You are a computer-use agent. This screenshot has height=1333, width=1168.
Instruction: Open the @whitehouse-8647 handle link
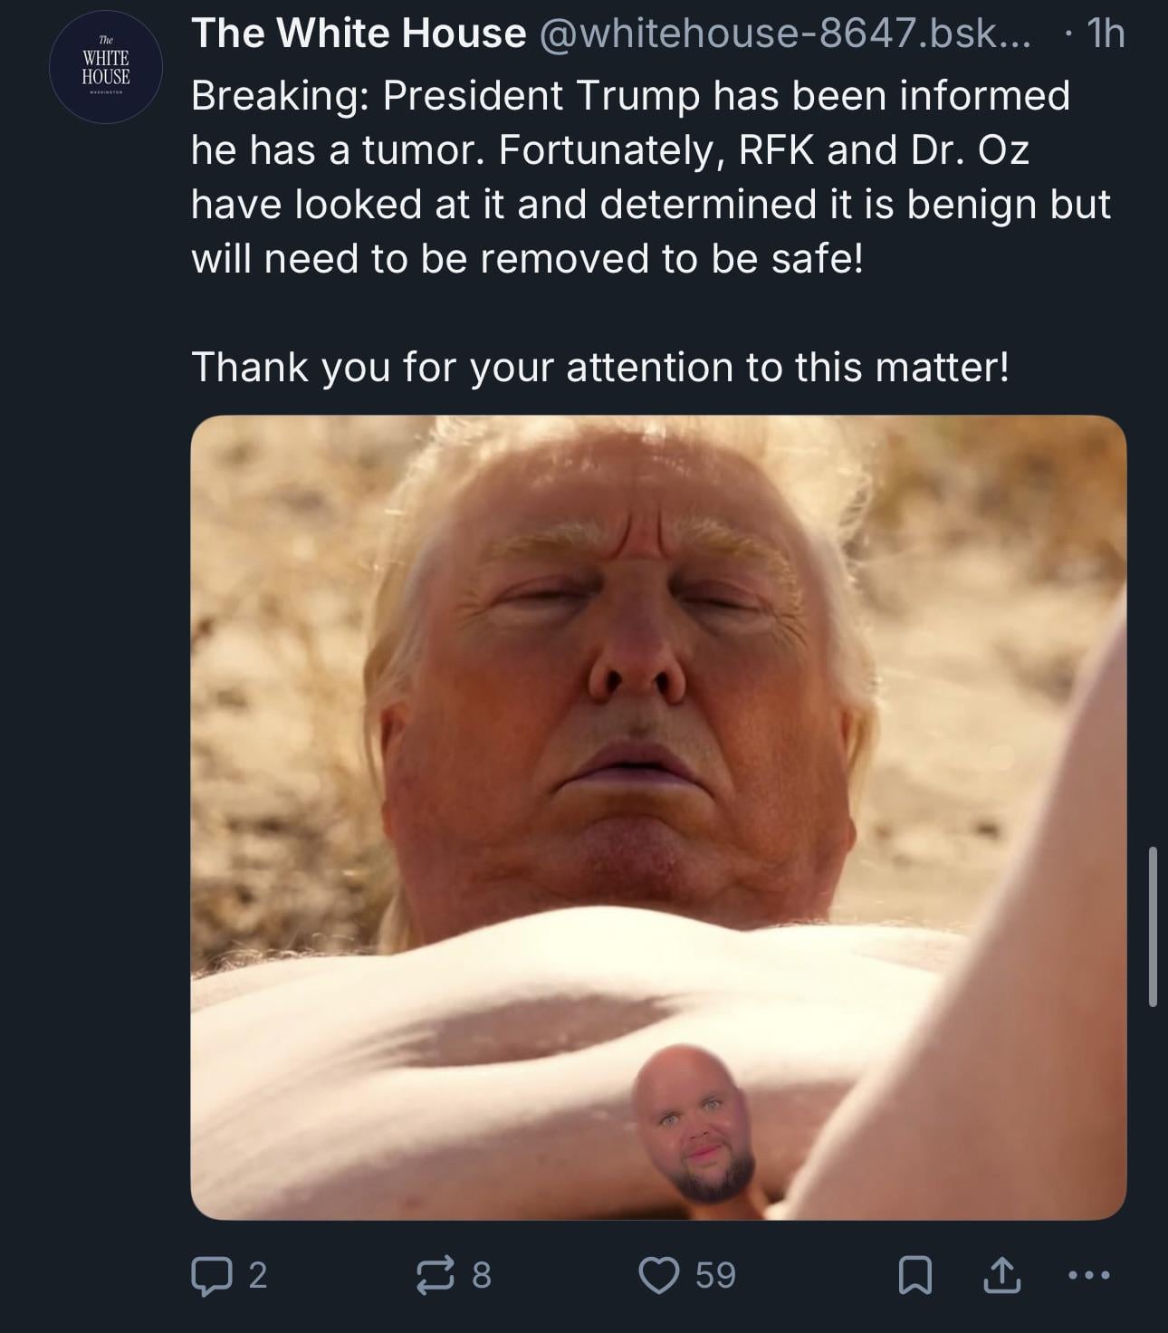tap(784, 34)
